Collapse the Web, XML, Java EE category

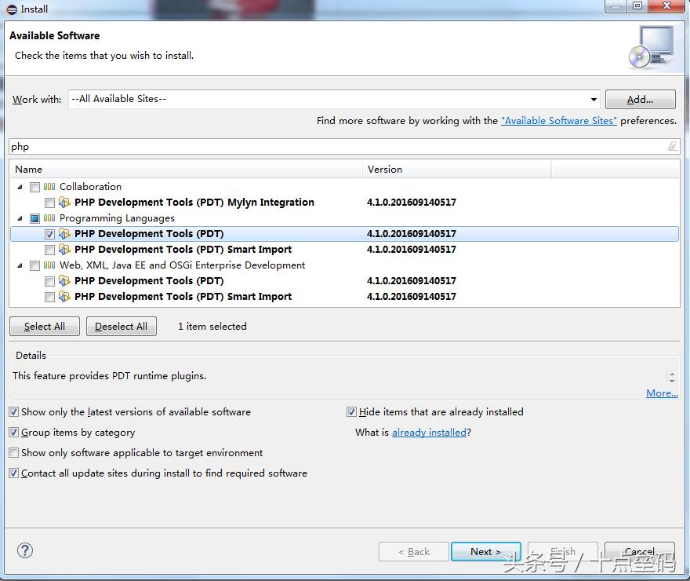20,265
